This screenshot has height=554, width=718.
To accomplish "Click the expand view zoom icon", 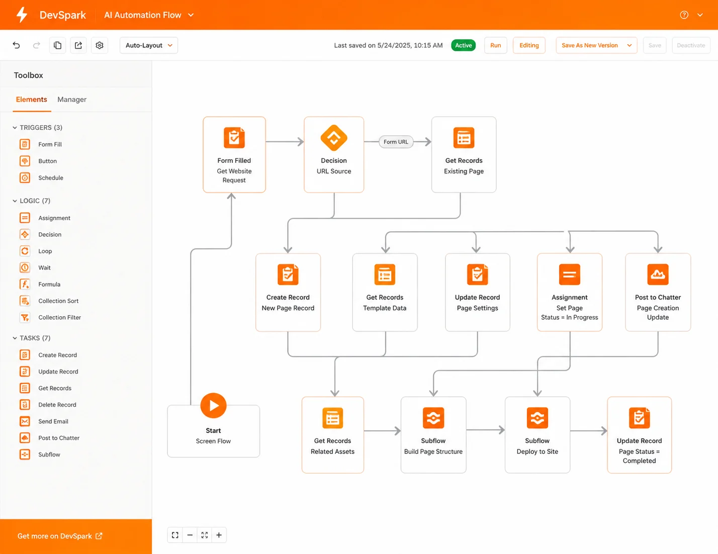I will tap(204, 535).
